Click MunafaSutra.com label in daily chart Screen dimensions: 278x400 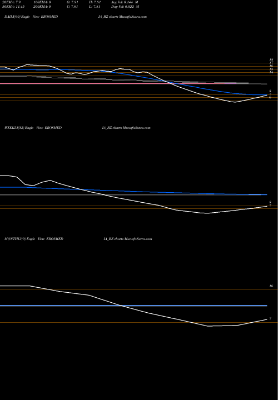tap(133, 17)
